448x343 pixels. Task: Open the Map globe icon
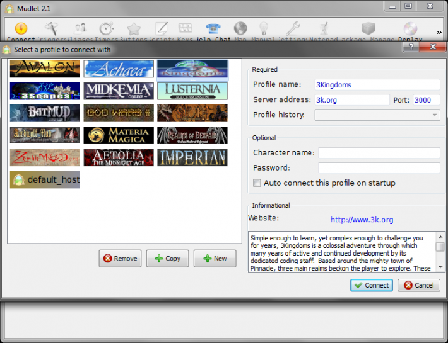coord(240,28)
